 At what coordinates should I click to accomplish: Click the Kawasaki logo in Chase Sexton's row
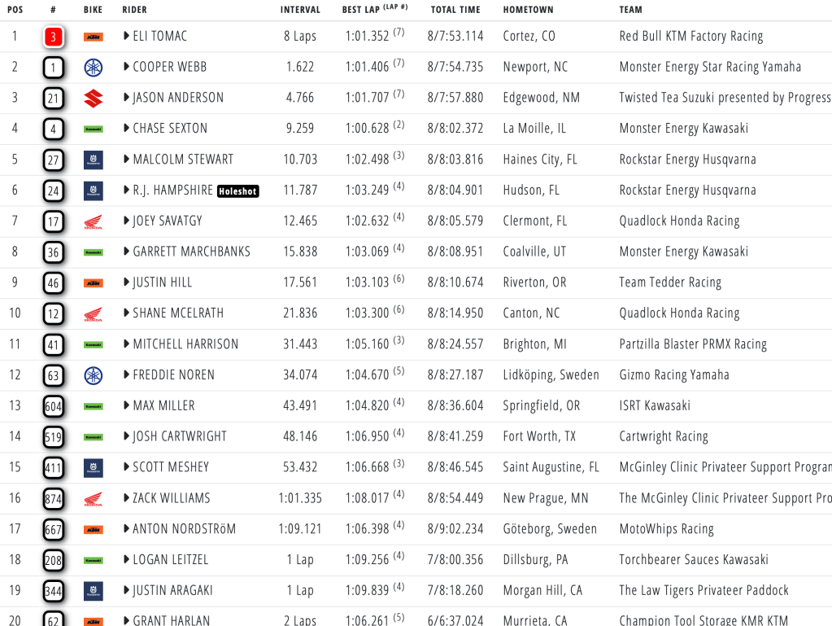pyautogui.click(x=94, y=129)
